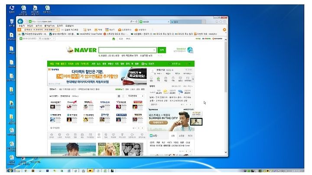Click the green home icon above Naver page
312x175 pixels.
(114, 39)
